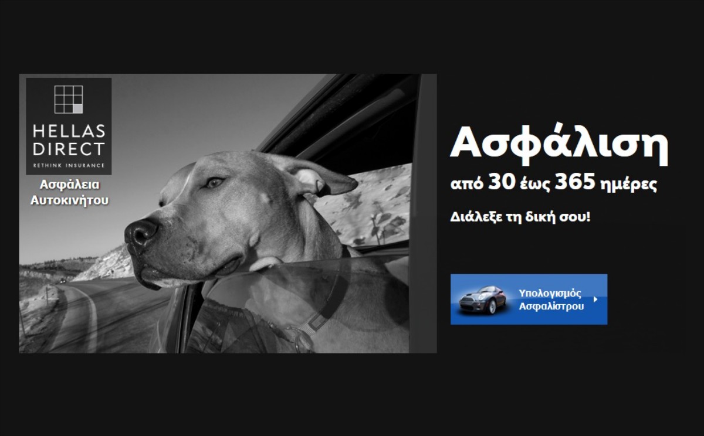Click the dog's eye
Viewport: 704px width, 436px height.
(x=213, y=182)
